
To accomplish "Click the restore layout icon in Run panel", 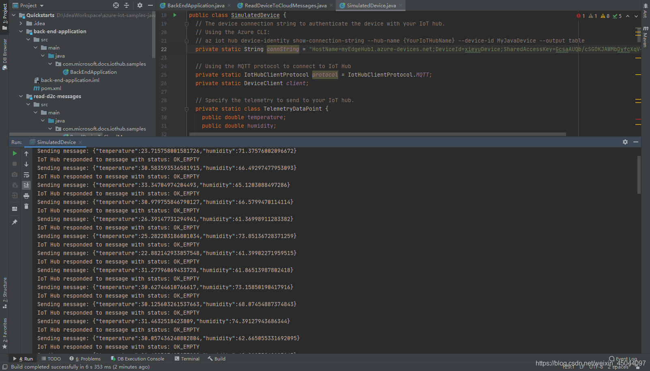I will (15, 209).
